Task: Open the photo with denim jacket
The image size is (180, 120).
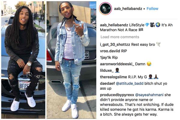Action: pos(71,60)
